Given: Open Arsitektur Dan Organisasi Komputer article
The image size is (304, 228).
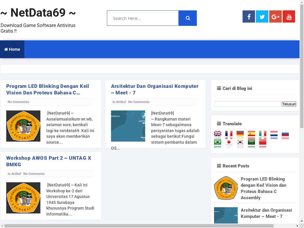Looking at the screenshot, I should [154, 89].
